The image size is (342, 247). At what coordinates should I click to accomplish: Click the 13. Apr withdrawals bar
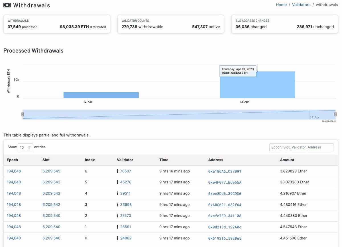257,85
